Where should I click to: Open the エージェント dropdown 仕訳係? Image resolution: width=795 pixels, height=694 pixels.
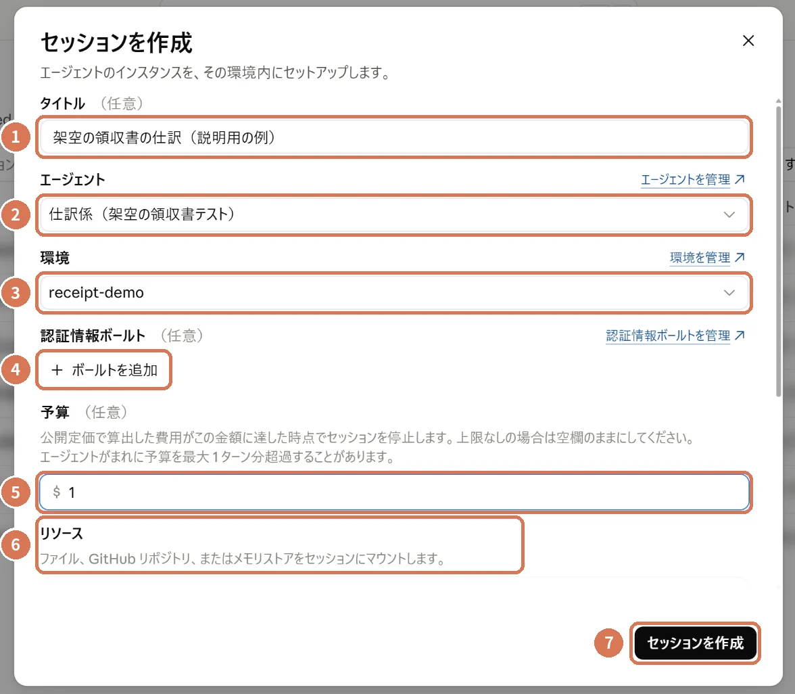point(394,214)
